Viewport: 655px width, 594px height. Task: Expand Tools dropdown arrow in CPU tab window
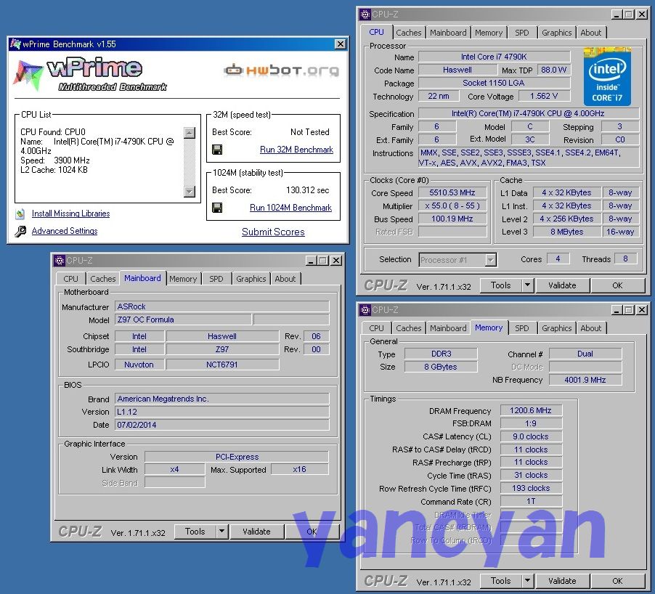click(527, 285)
